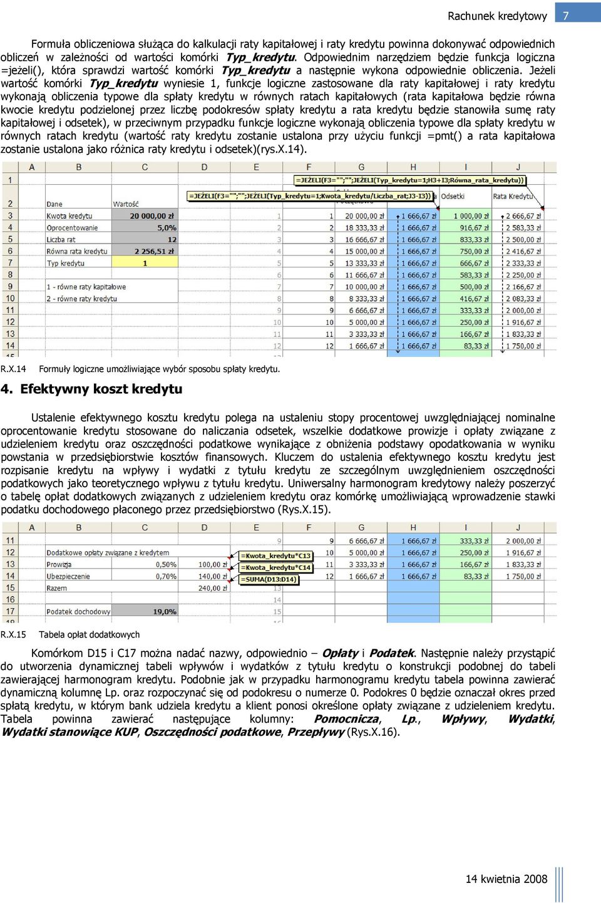The image size is (601, 903).
Task: Click the '4. Efektywny koszt kredytu' heading
Action: click(x=91, y=389)
